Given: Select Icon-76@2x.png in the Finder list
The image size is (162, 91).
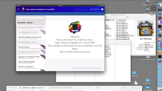Looking at the screenshot, I should [123, 32].
